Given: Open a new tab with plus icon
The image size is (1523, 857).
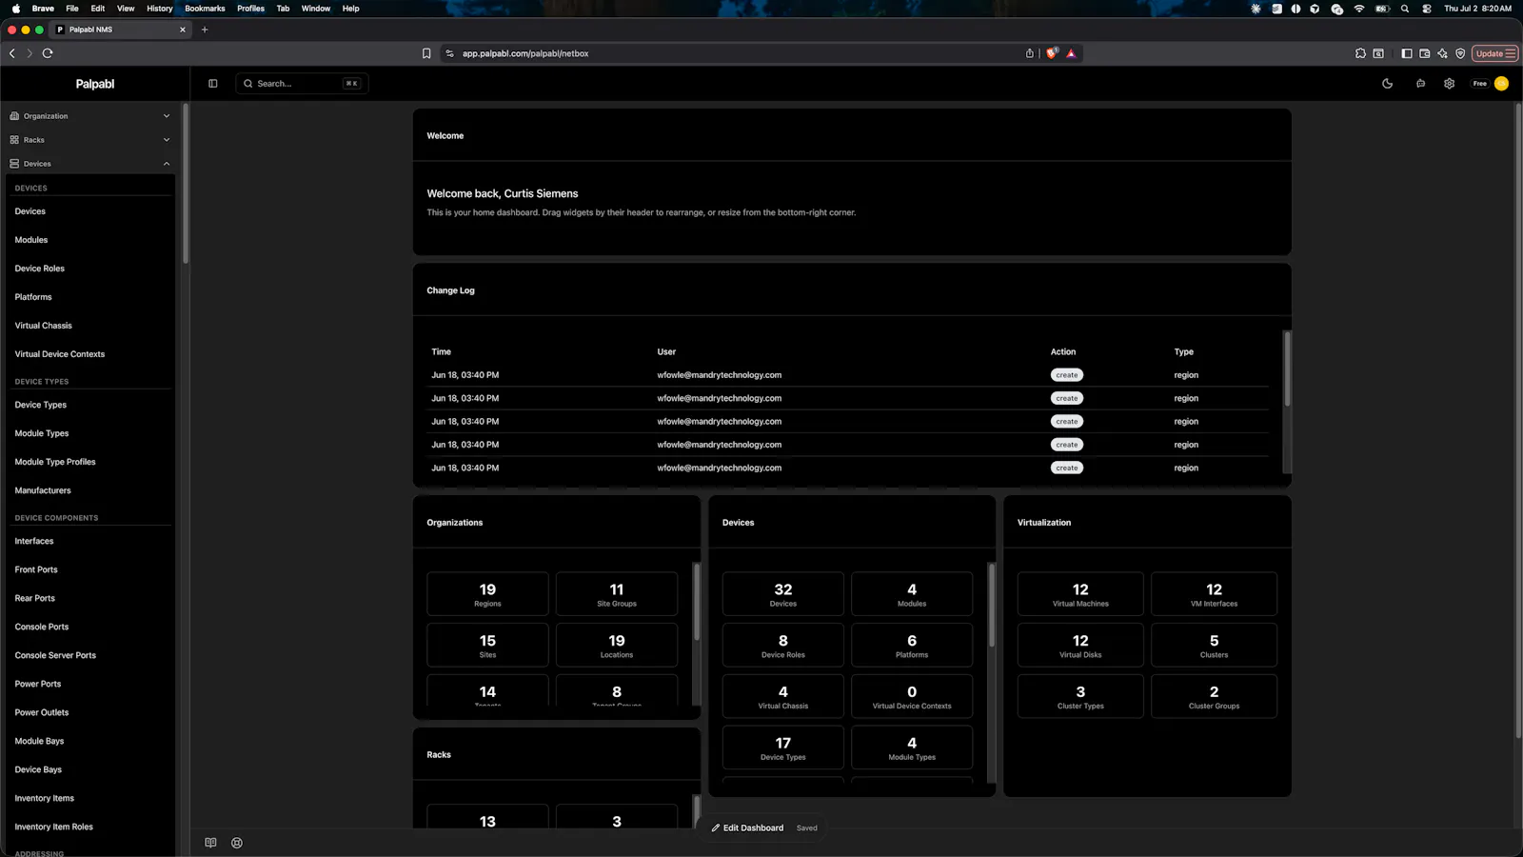Looking at the screenshot, I should coord(205,30).
